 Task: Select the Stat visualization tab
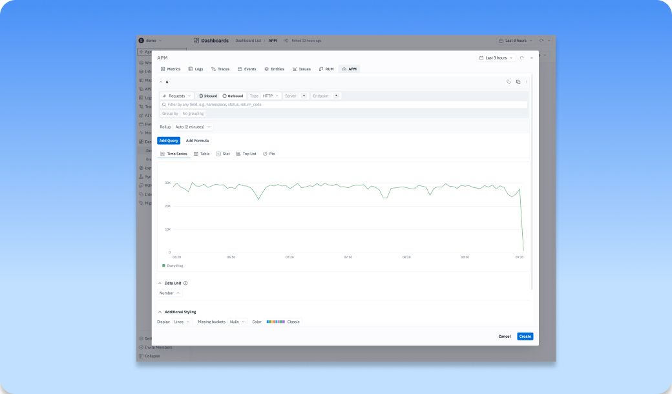pos(223,154)
